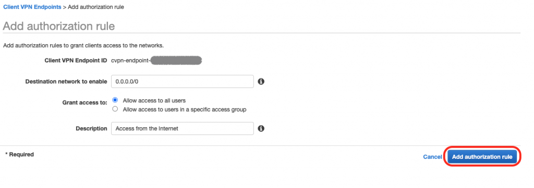
Task: Click the blue Add authorization rule button
Action: coord(482,157)
